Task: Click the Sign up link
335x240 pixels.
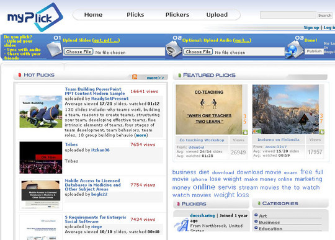Action: [311, 27]
